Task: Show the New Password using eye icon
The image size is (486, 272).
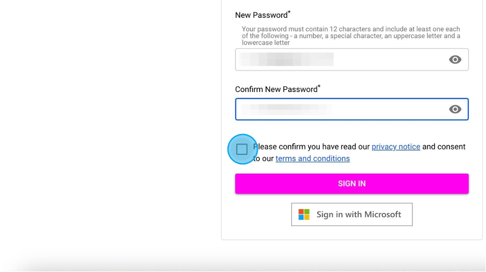Action: pyautogui.click(x=455, y=60)
